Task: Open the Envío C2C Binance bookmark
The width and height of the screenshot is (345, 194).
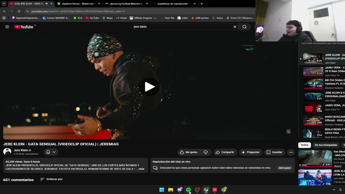Action: (240, 18)
